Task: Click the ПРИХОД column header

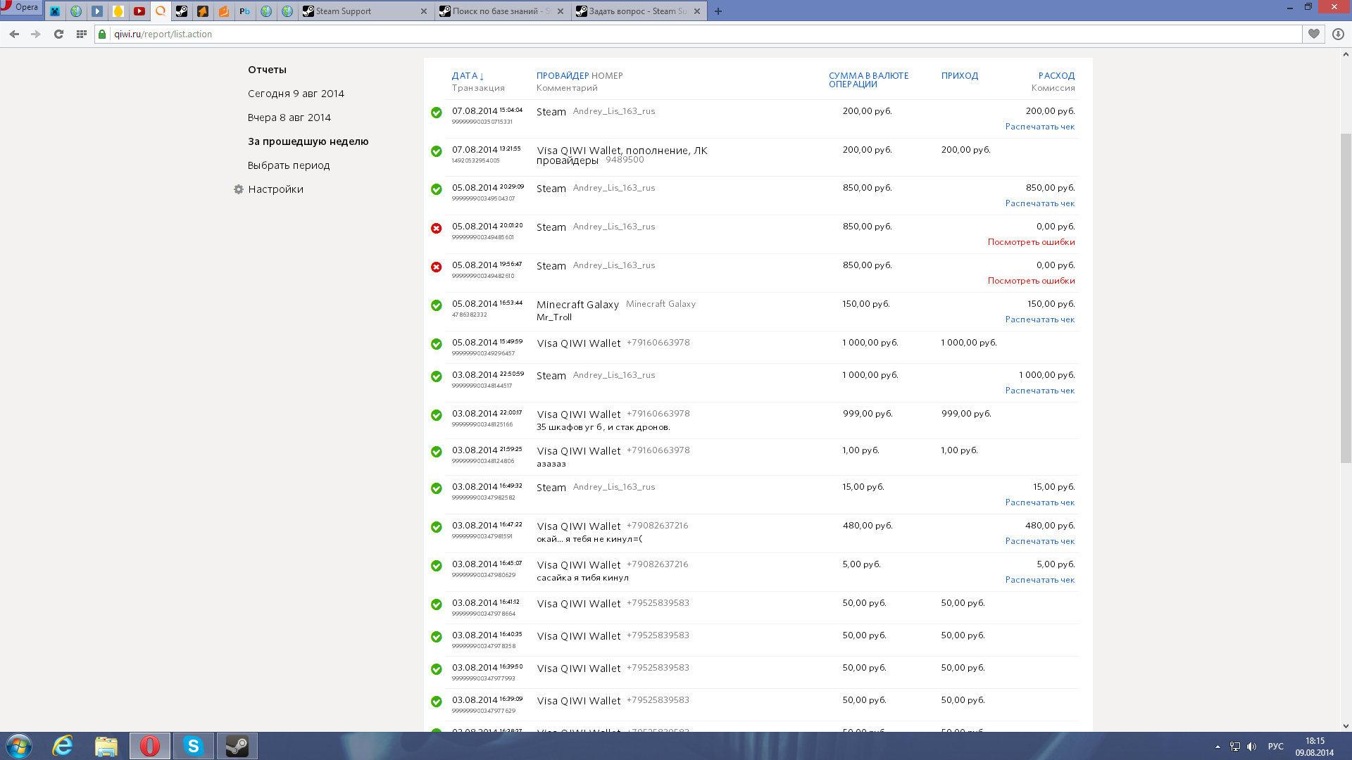Action: tap(959, 76)
